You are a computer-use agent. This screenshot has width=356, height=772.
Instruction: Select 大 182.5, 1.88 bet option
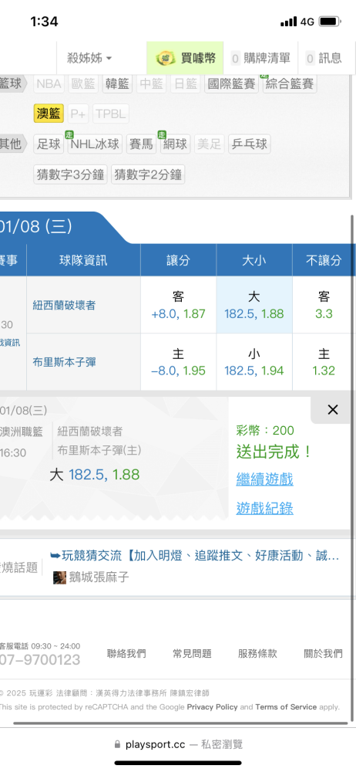254,305
